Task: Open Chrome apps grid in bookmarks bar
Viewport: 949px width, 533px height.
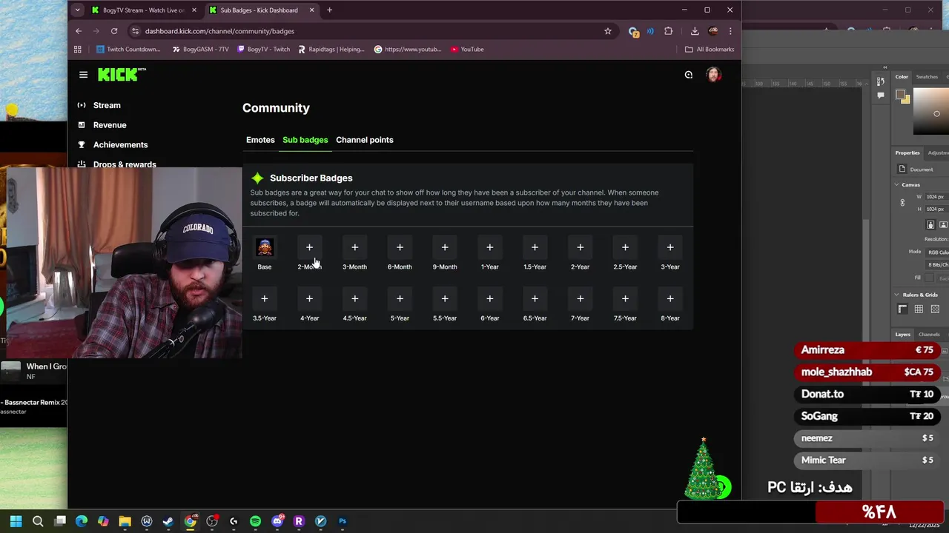Action: point(77,50)
